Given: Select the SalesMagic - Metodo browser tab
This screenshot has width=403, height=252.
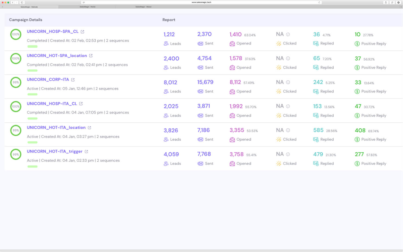Looking at the screenshot, I should [29, 7].
